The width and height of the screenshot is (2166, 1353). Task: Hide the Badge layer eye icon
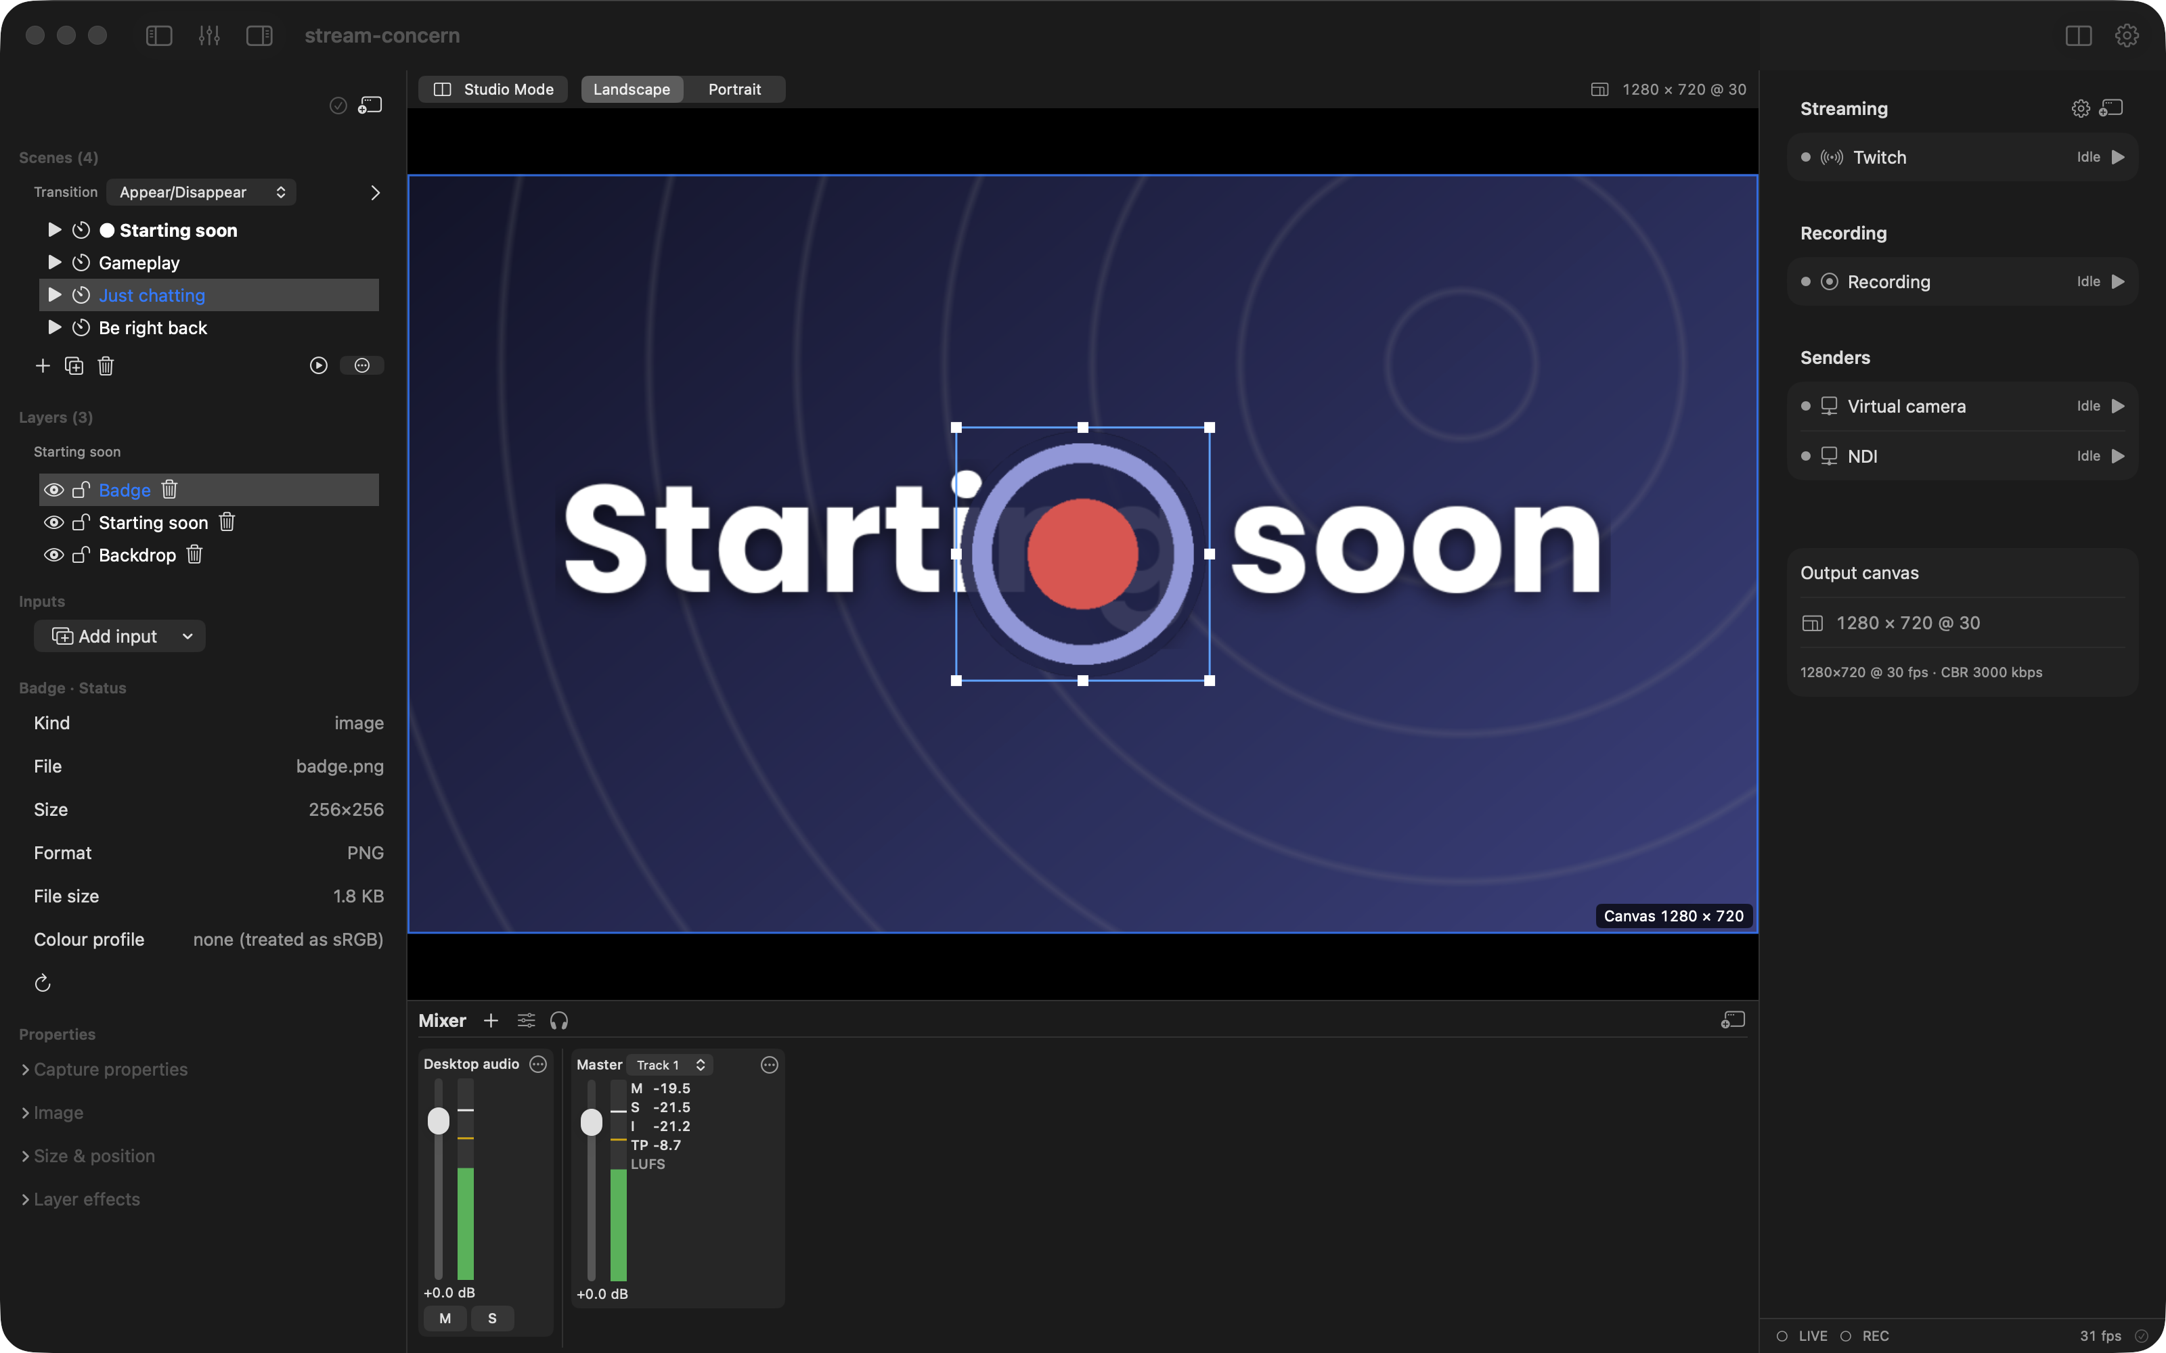[53, 490]
